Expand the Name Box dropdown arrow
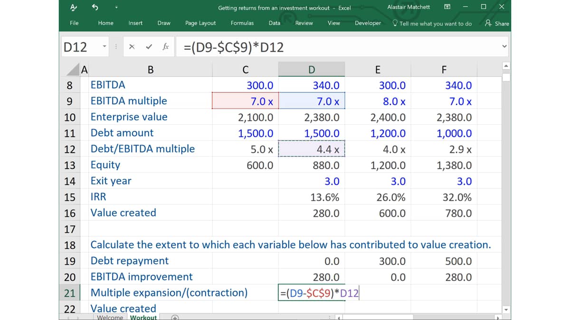The width and height of the screenshot is (570, 320). [105, 47]
